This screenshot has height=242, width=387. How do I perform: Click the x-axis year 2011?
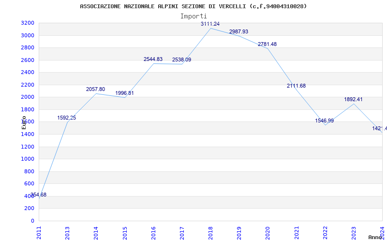pyautogui.click(x=39, y=233)
